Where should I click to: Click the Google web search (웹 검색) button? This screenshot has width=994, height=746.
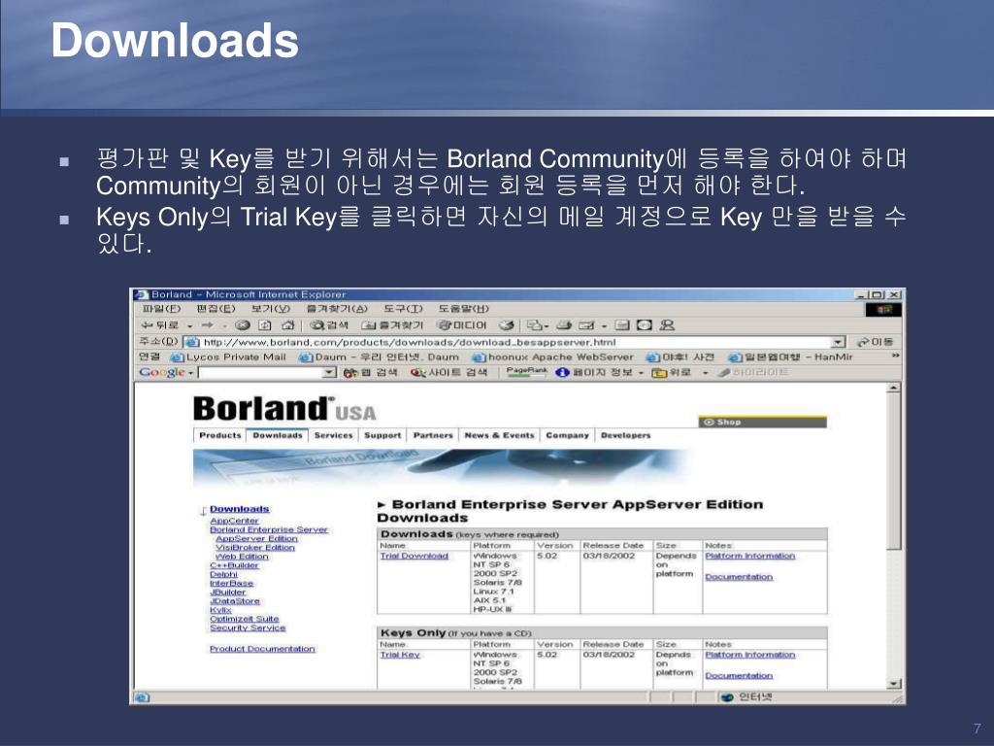pyautogui.click(x=370, y=372)
